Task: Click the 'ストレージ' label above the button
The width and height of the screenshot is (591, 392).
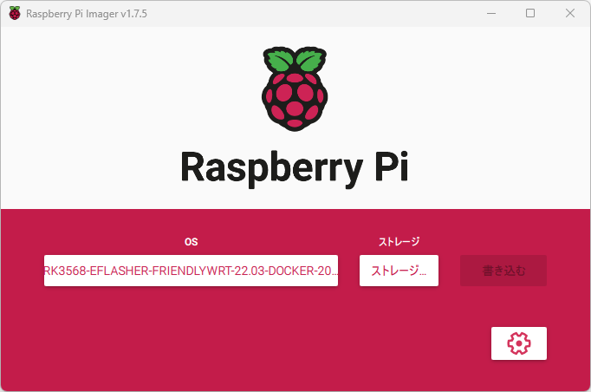Action: pyautogui.click(x=399, y=242)
